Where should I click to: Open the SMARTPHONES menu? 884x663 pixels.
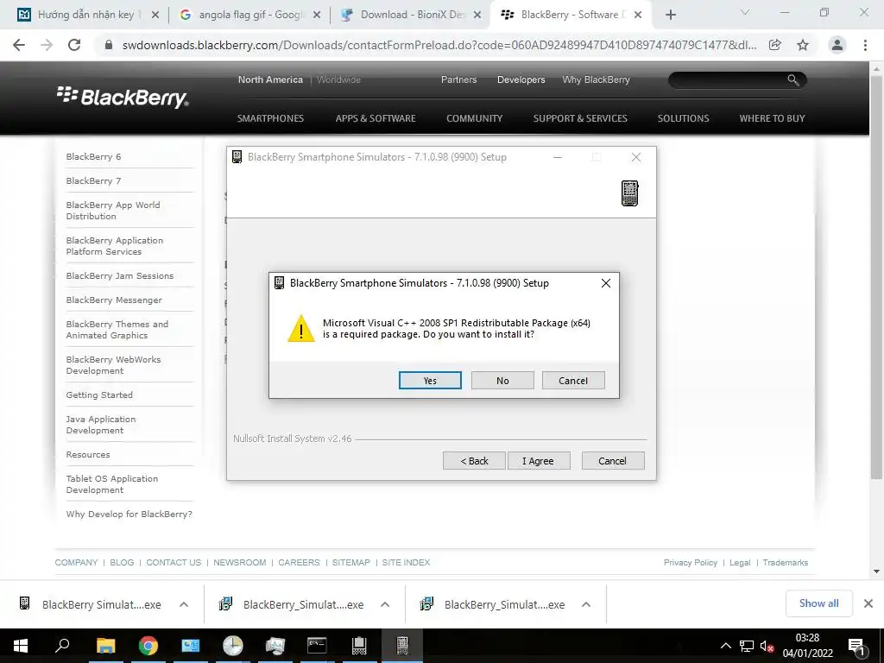270,118
